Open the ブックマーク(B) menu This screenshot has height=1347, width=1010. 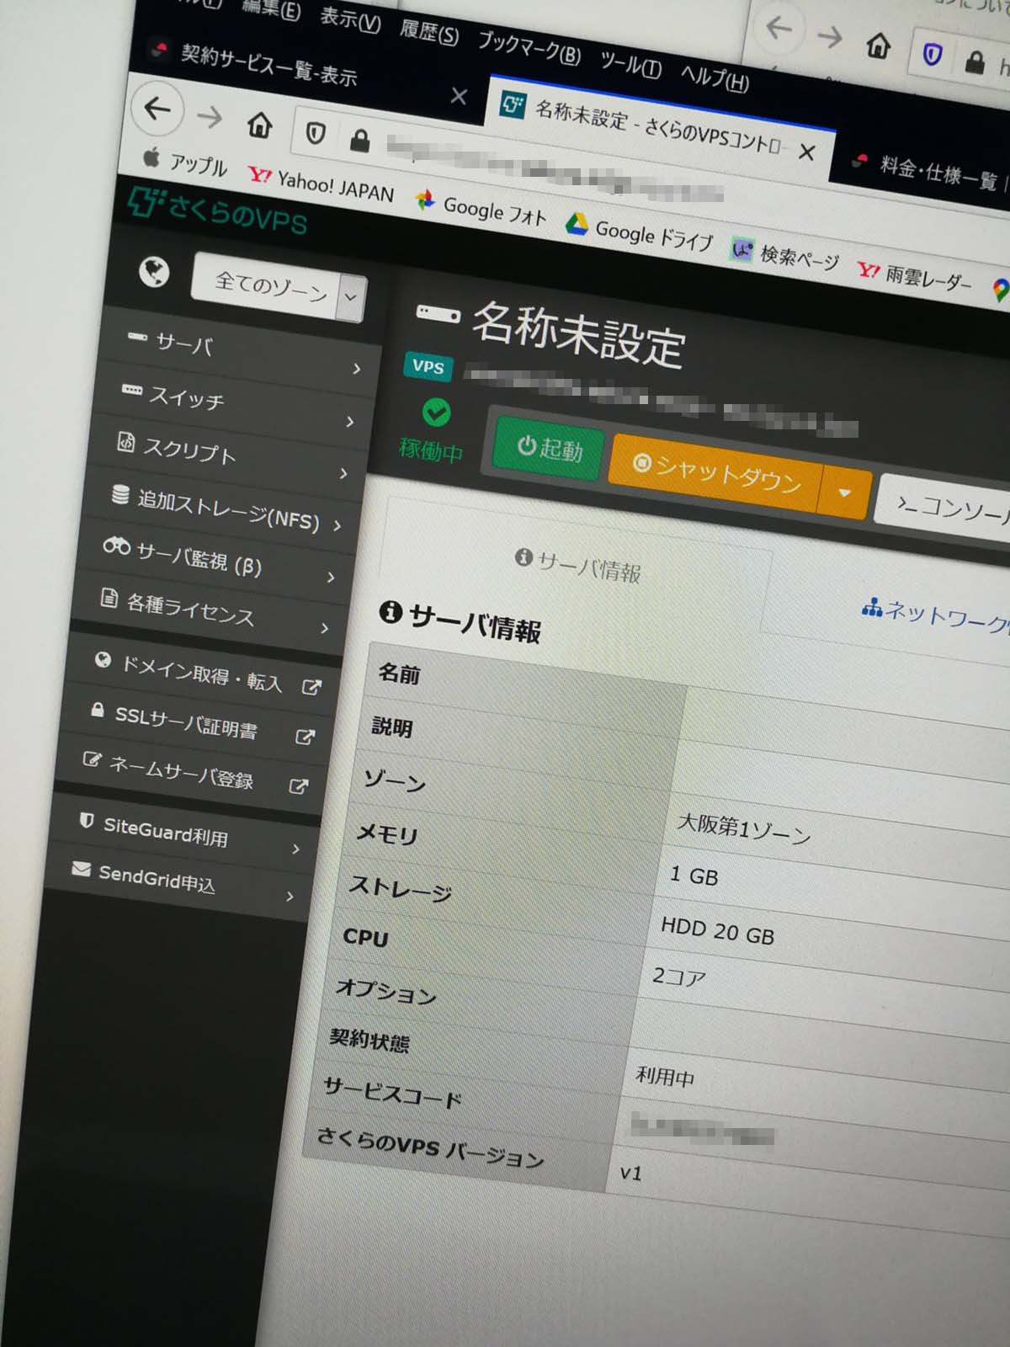pos(529,48)
